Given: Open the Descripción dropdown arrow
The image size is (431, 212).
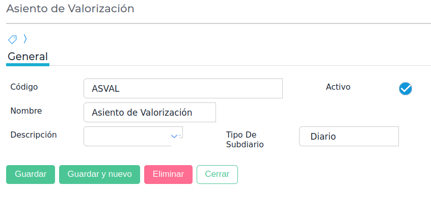Looking at the screenshot, I should [175, 136].
